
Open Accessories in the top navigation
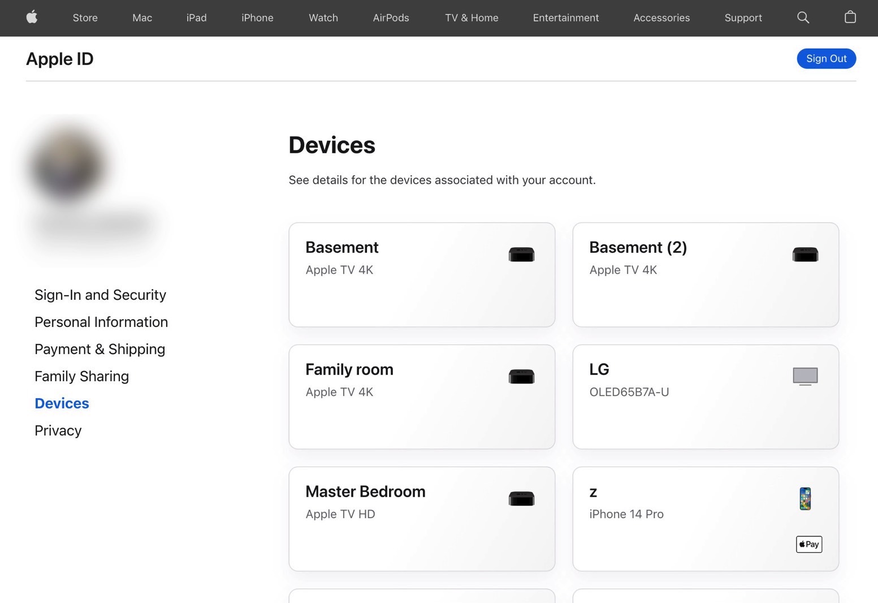[661, 18]
